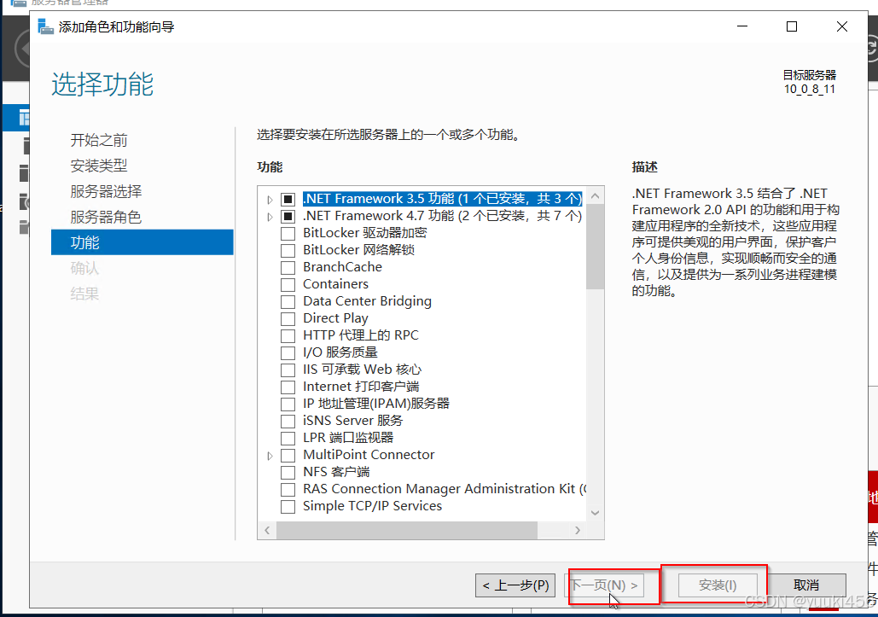This screenshot has height=617, width=878.
Task: Check IP 地址管理(IPAM)服务器 checkbox
Action: 288,405
